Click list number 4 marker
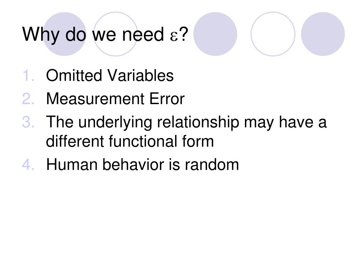This screenshot has height=272, width=363. coord(28,165)
